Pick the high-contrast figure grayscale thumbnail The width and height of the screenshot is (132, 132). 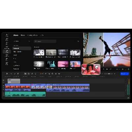pyautogui.click(x=39, y=64)
